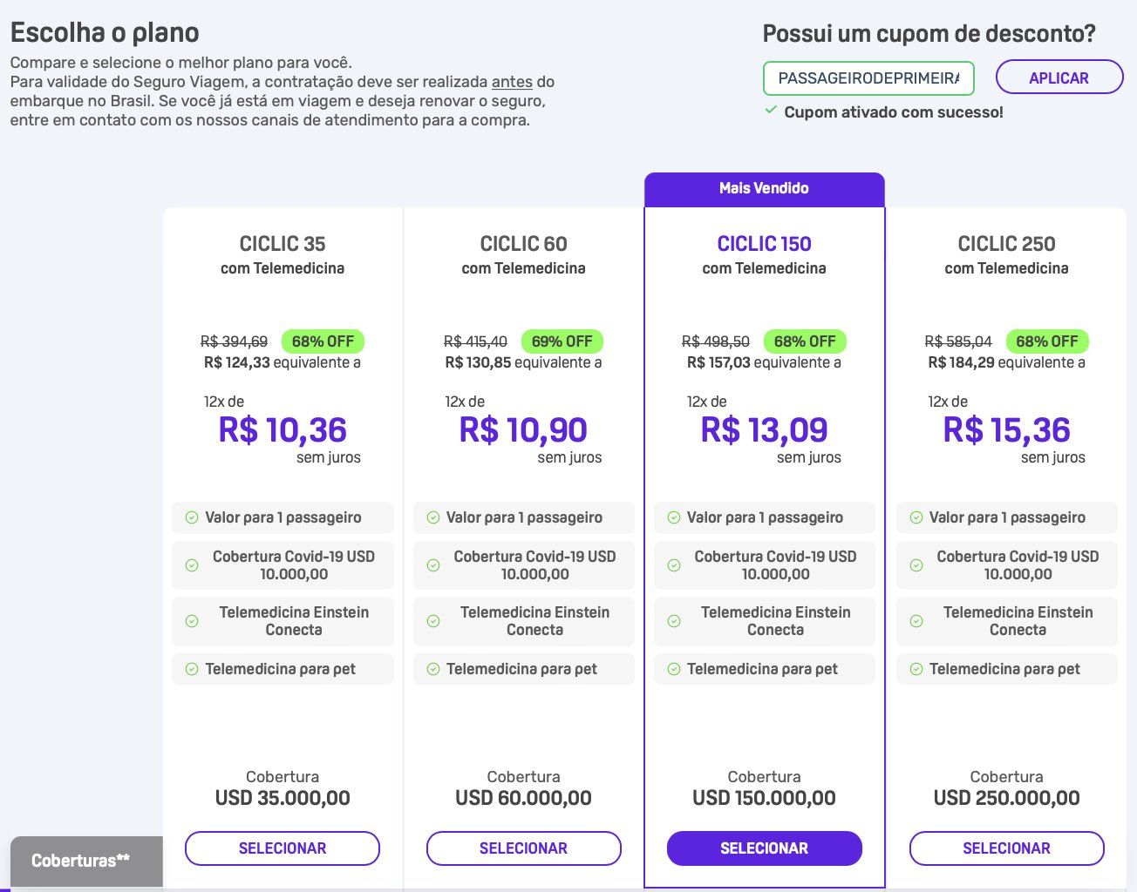Click checkmark icon next to CICLIC 250 Telemedicina para pet

[916, 669]
